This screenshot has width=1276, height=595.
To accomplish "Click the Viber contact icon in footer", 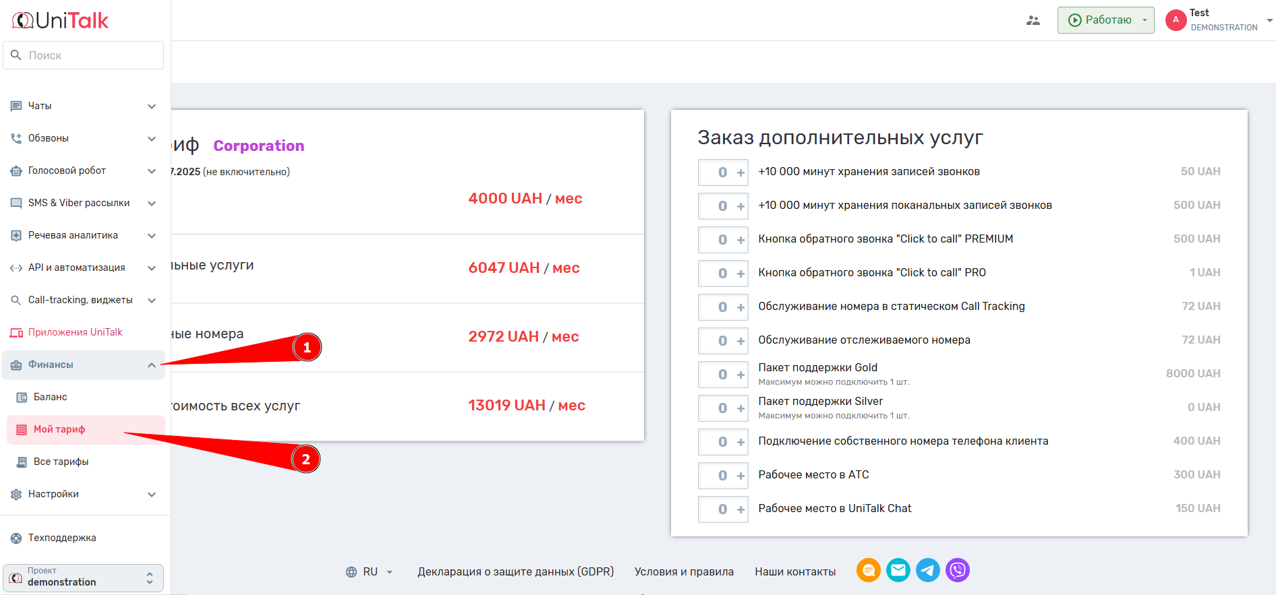I will (957, 571).
